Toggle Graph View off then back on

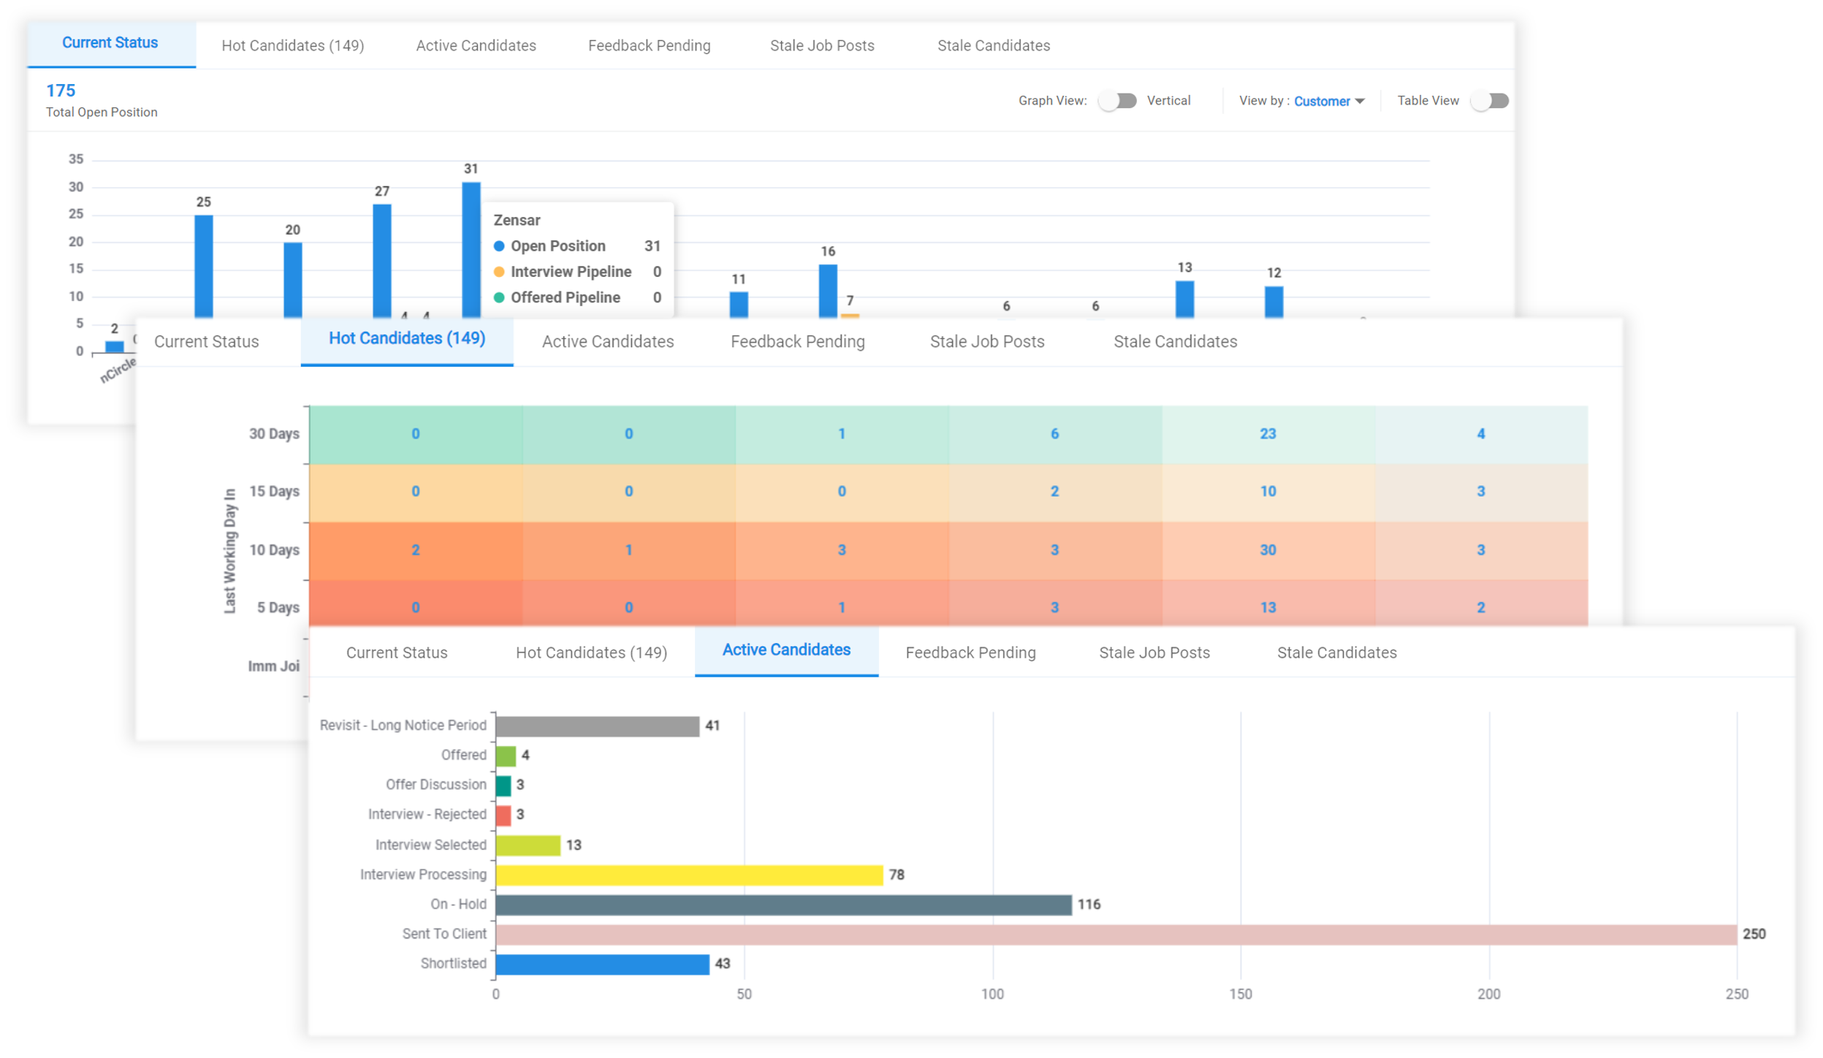(1117, 100)
